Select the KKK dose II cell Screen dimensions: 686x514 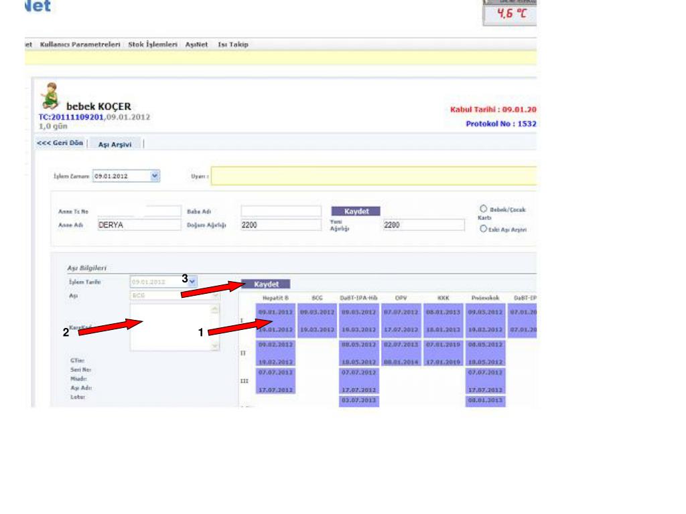[443, 353]
